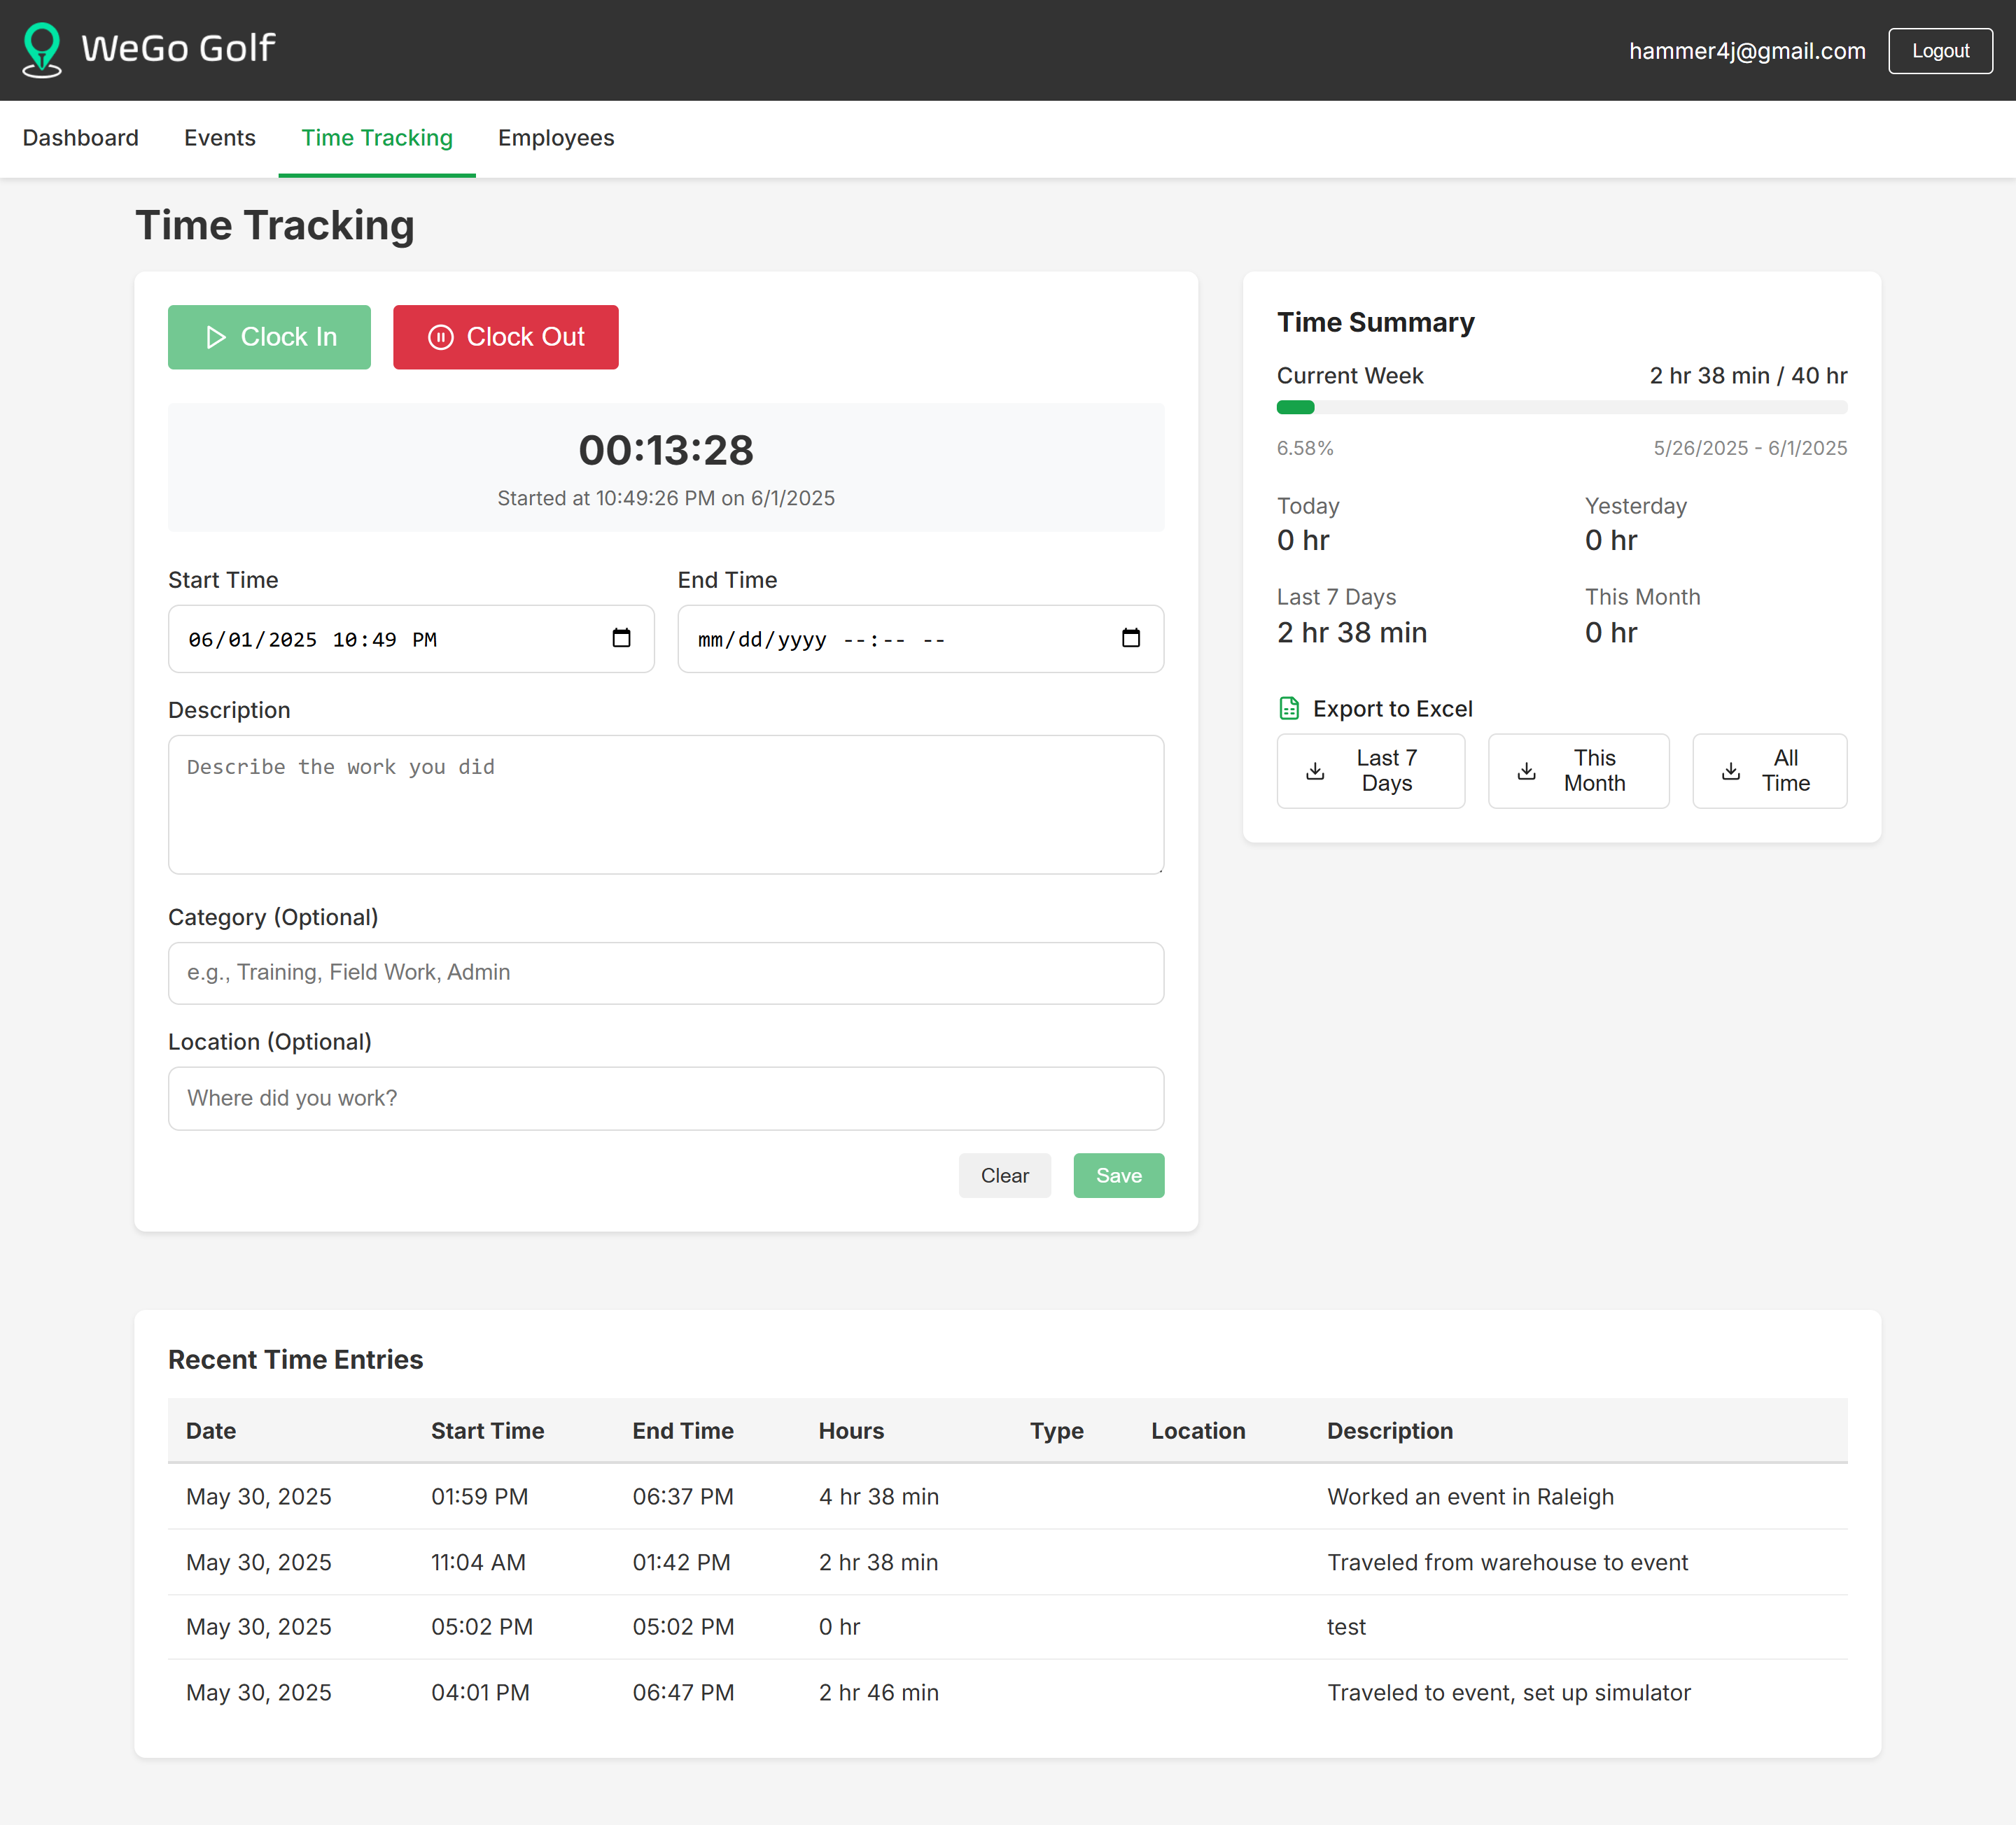Click the 06:47 PM end time cell

[x=683, y=1691]
